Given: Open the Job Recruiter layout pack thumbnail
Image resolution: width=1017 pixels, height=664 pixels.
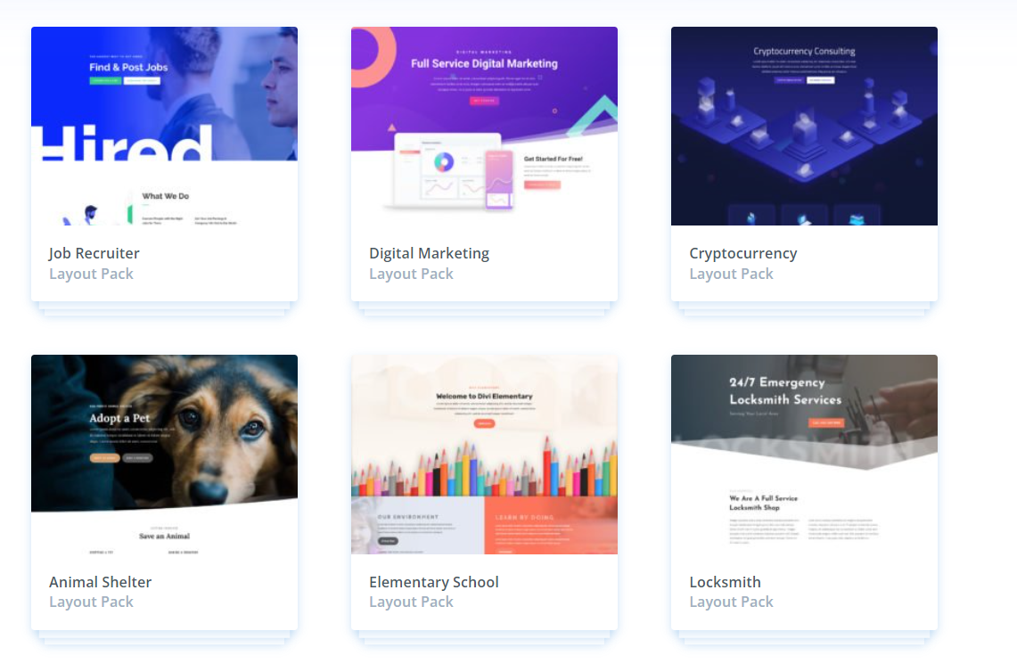Looking at the screenshot, I should tap(164, 126).
